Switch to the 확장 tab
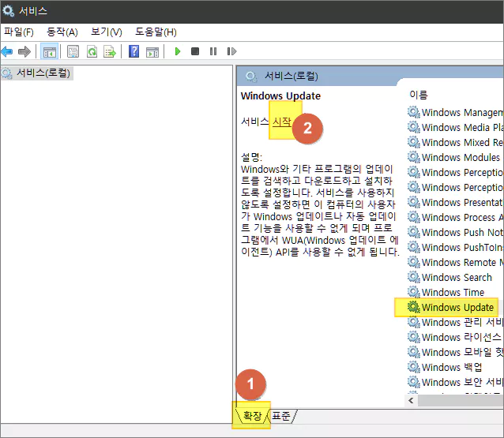Screen dimensions: 504x438 click(x=252, y=416)
